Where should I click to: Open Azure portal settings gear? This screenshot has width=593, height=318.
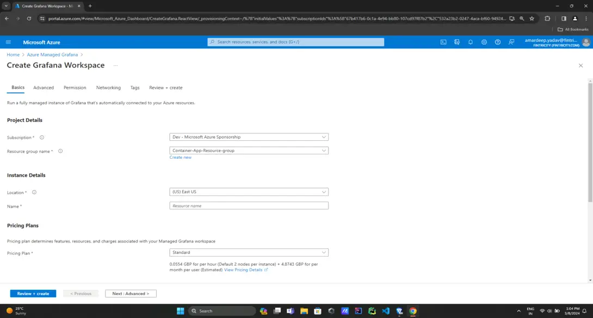(484, 42)
